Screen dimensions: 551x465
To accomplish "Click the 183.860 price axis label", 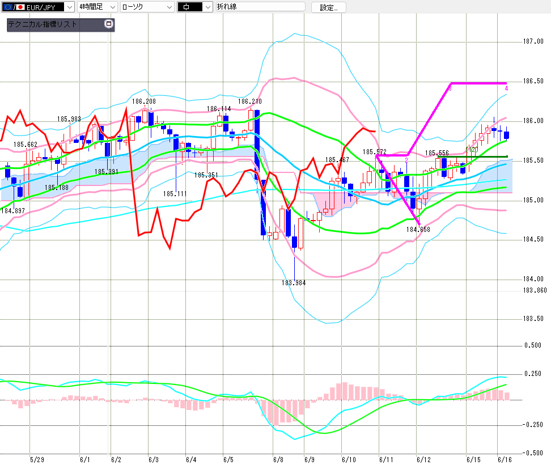I will point(535,290).
